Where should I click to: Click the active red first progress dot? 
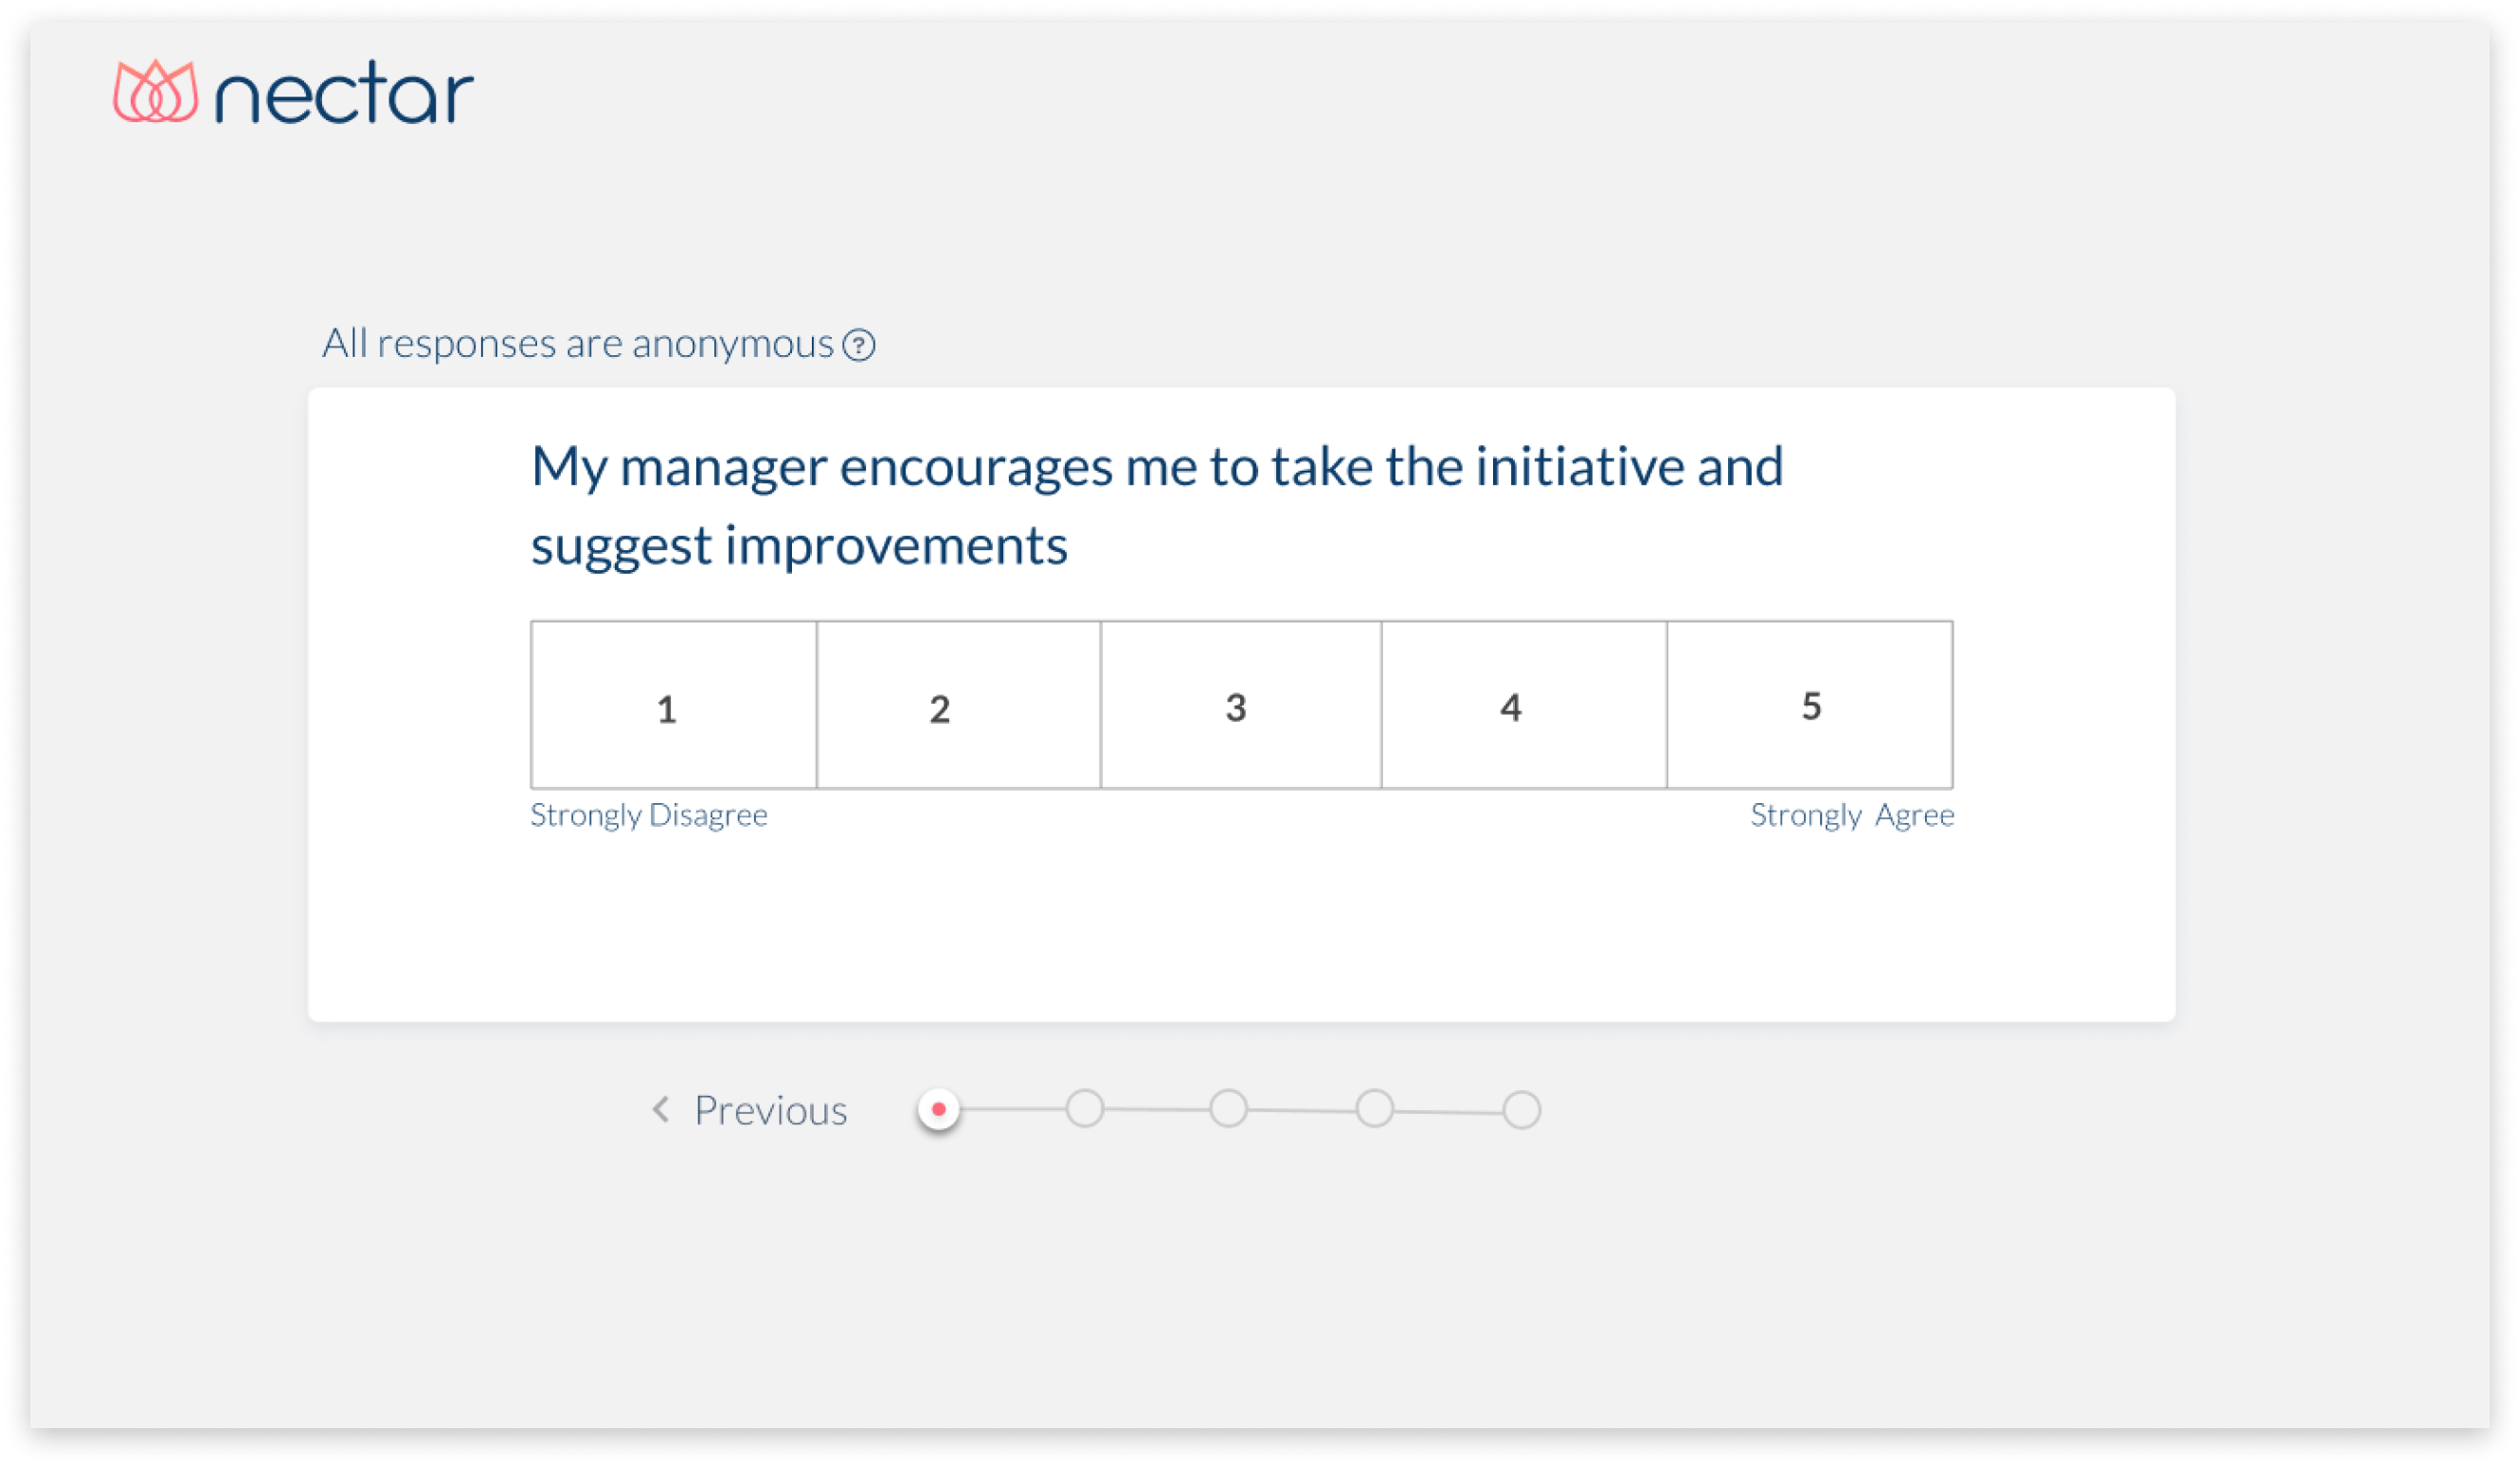point(938,1109)
